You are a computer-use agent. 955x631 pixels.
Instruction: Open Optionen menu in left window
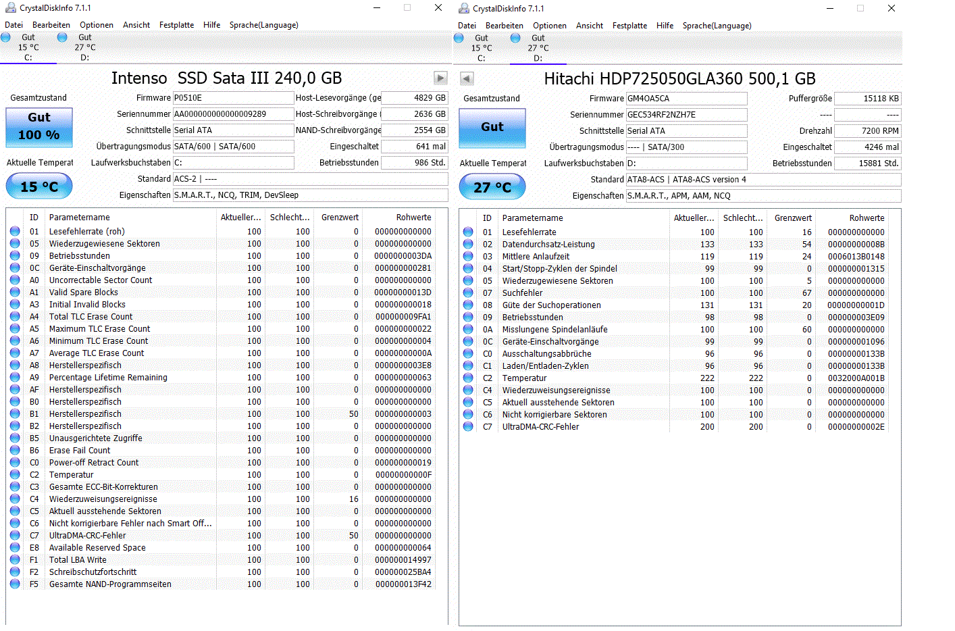pos(97,25)
